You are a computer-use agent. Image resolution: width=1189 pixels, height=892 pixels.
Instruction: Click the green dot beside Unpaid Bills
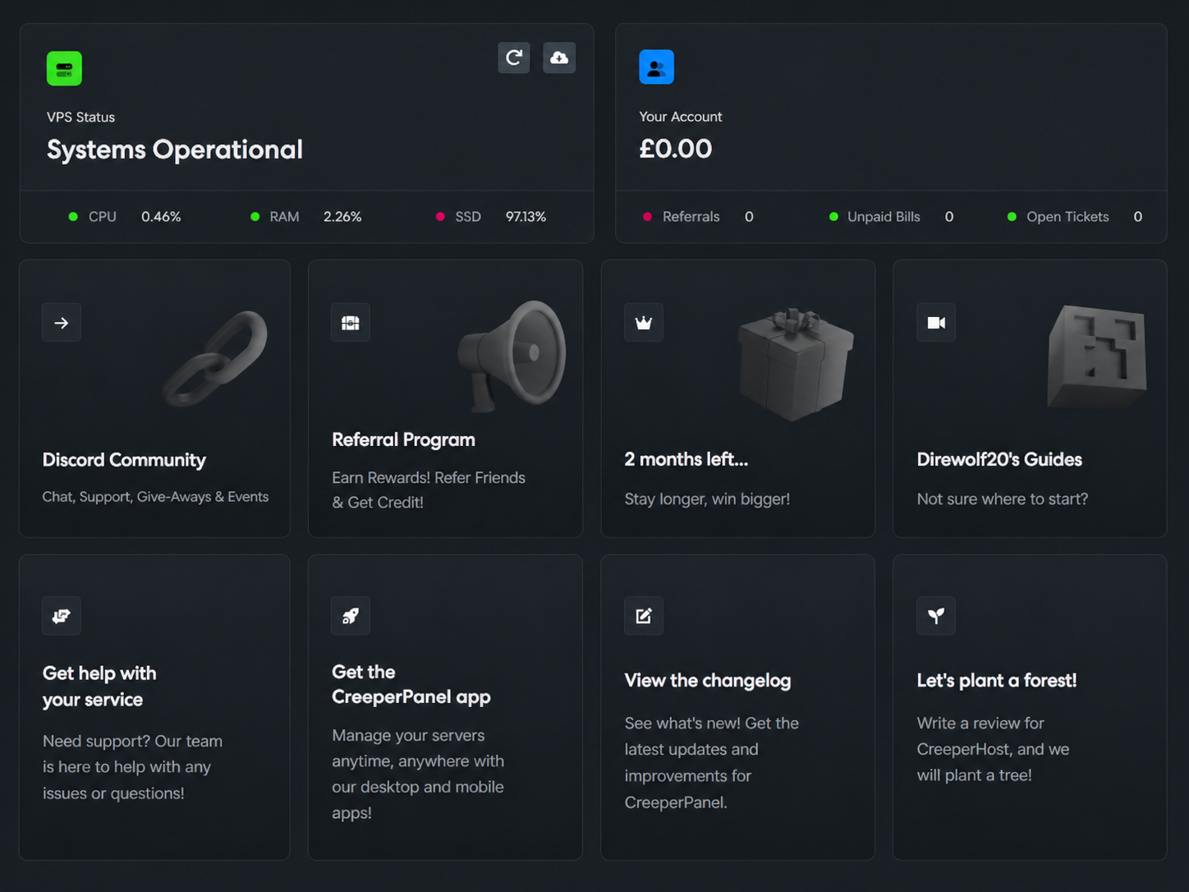[x=833, y=217]
